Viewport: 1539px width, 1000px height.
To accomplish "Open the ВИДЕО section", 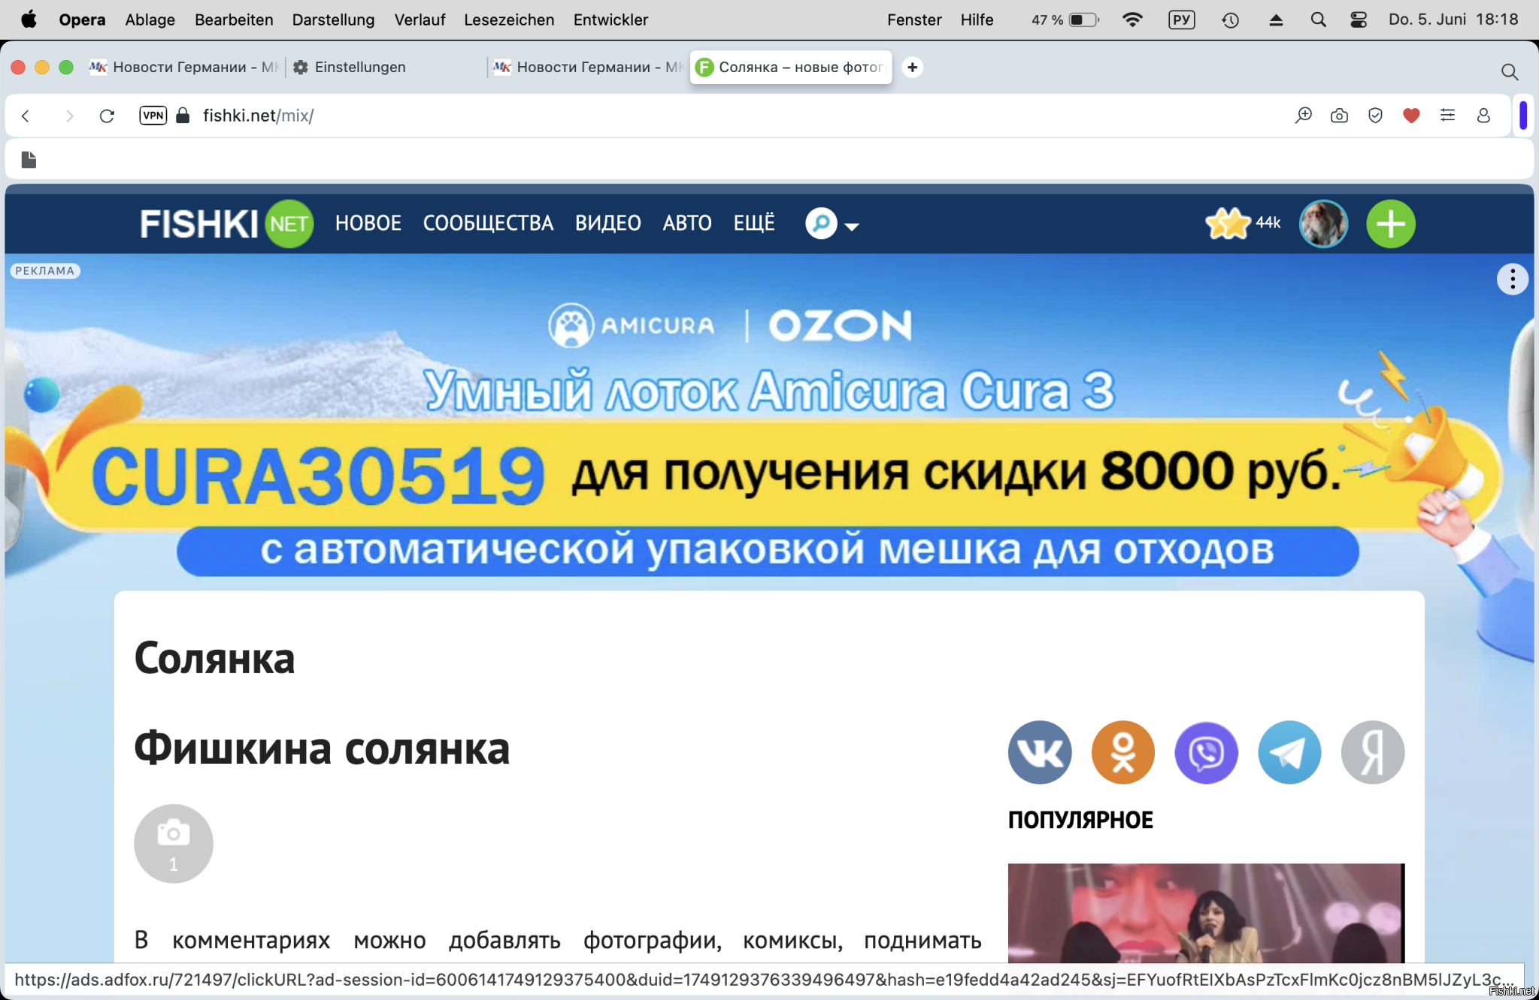I will coord(607,223).
